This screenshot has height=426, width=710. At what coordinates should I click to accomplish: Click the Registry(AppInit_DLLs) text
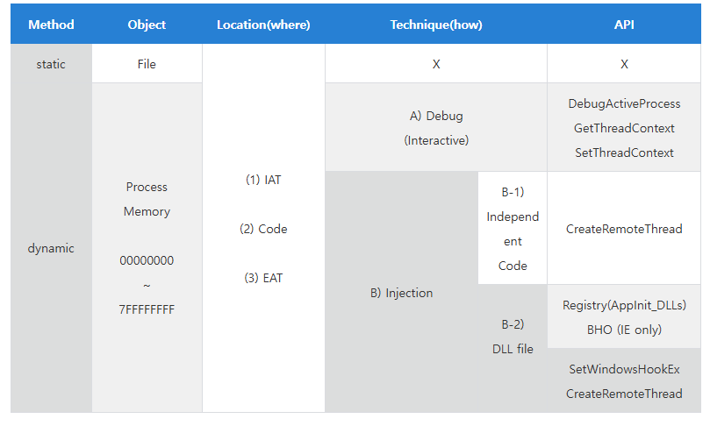point(624,305)
